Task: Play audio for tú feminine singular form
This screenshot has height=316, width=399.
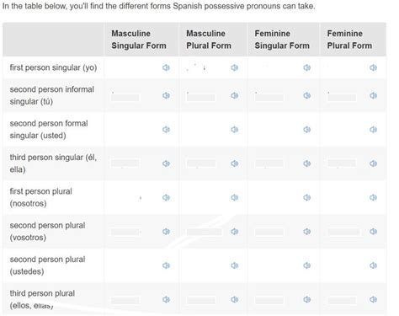Action: coord(307,95)
